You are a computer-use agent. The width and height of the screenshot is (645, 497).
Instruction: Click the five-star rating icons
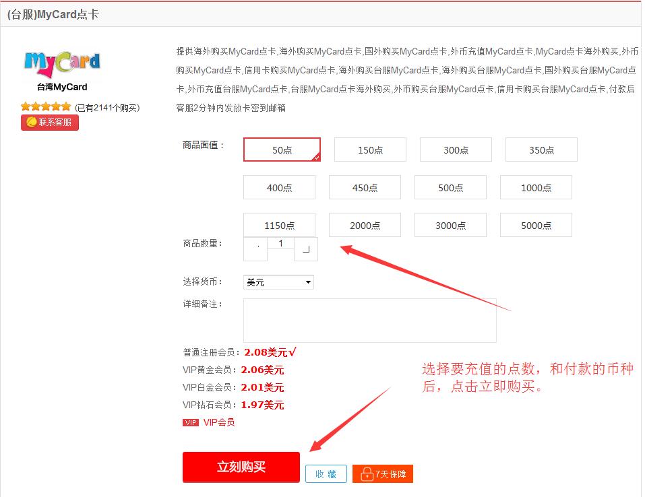46,107
